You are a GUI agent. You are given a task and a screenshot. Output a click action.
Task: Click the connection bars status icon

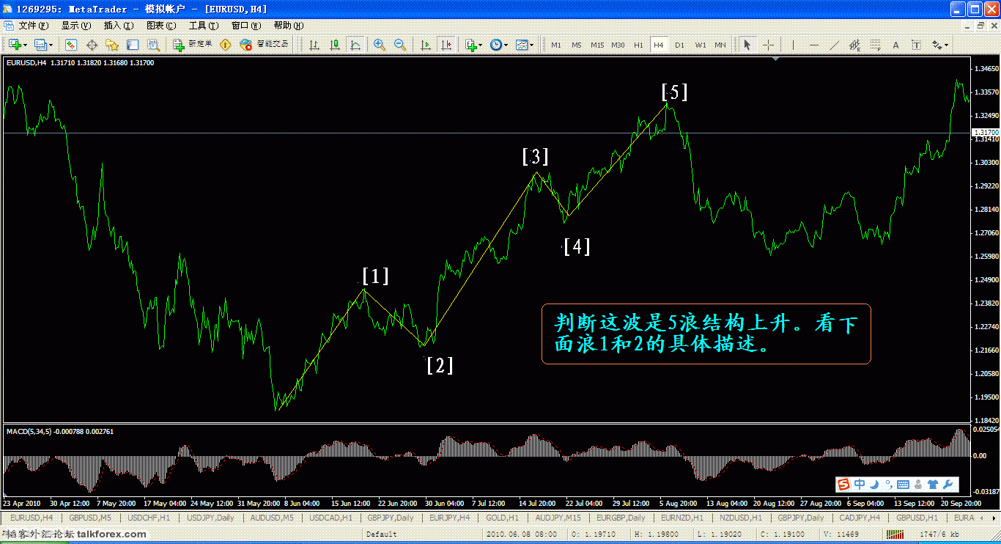(895, 534)
